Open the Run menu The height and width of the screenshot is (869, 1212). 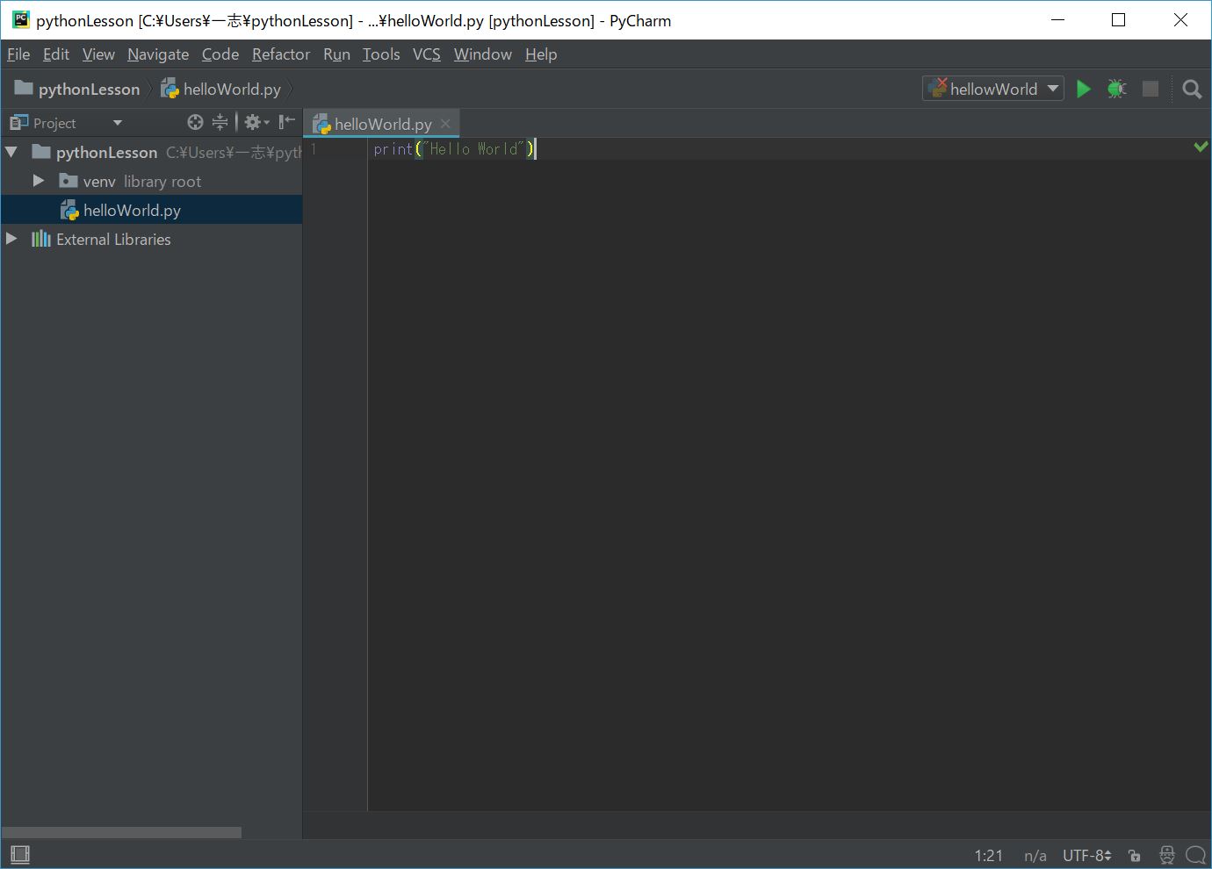[336, 54]
